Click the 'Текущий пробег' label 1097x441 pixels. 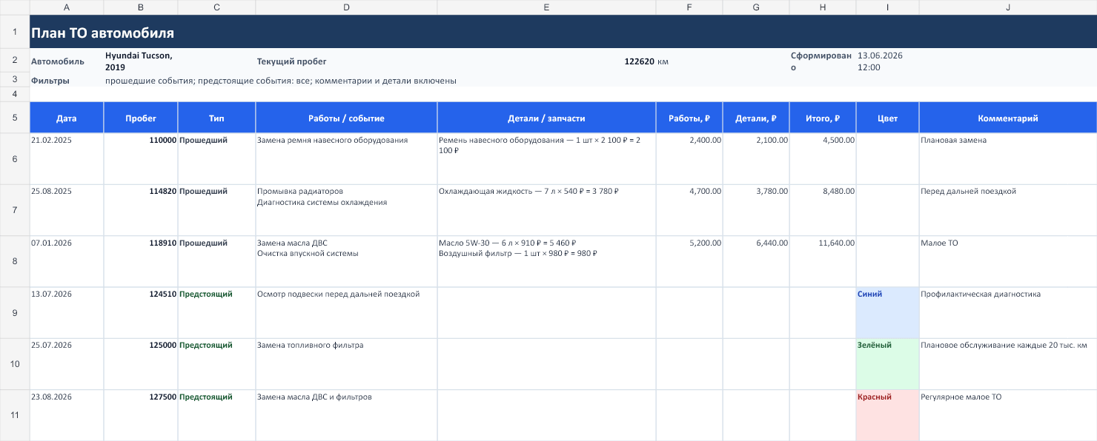coord(346,61)
